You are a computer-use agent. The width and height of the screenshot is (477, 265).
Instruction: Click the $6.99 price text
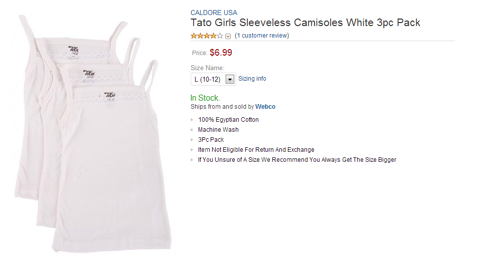(221, 53)
